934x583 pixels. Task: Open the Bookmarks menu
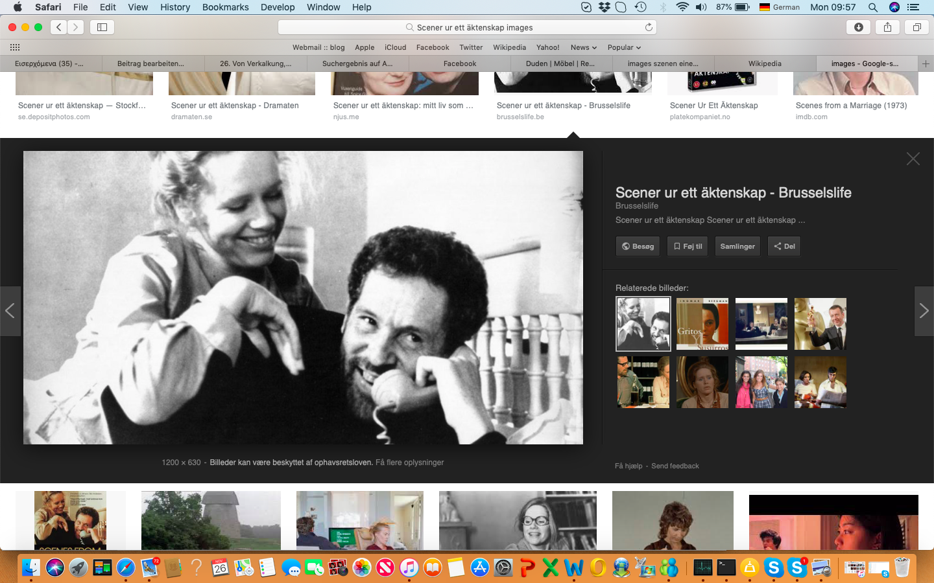point(225,7)
